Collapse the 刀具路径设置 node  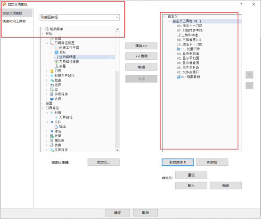pyautogui.click(x=47, y=43)
